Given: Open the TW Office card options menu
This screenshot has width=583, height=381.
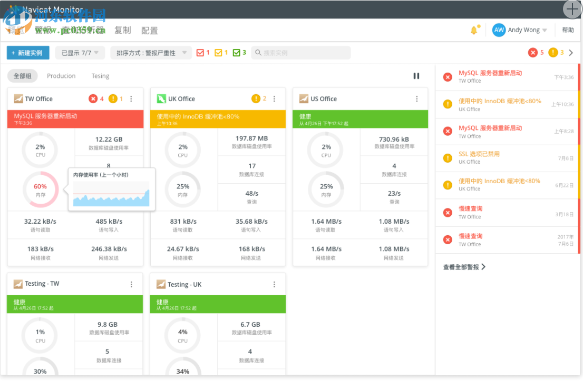Looking at the screenshot, I should (x=131, y=99).
